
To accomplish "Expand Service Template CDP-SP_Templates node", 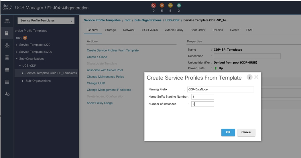I will [23, 73].
